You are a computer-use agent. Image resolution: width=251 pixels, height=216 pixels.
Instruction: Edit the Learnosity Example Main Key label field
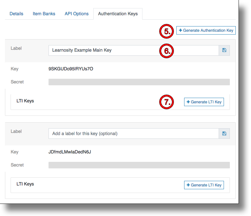click(x=134, y=50)
